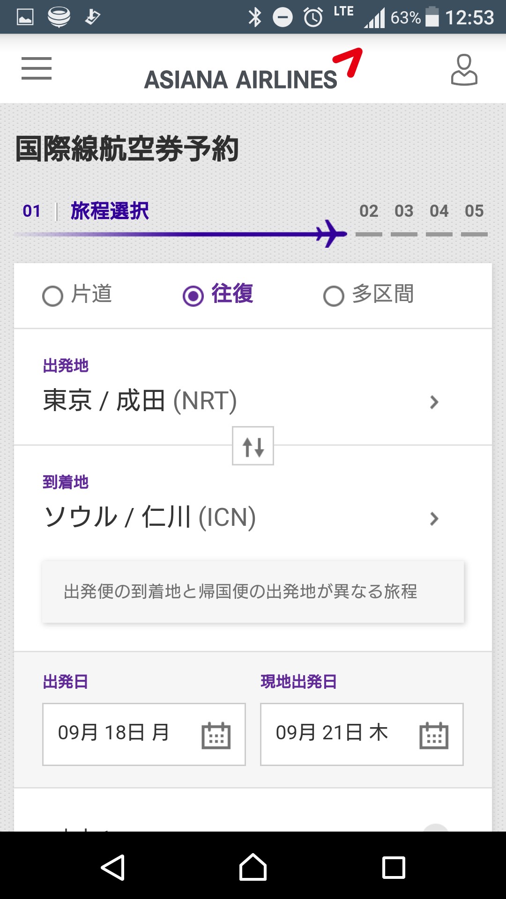Tap the user profile icon
This screenshot has width=506, height=899.
464,70
